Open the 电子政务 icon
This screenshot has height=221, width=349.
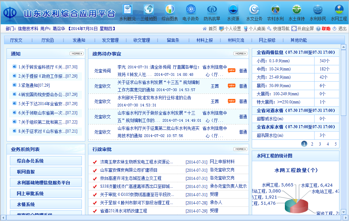tap(191, 10)
